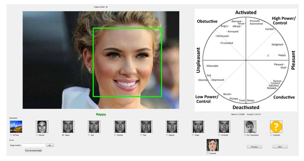Select the Surprise radio button

click(115, 135)
